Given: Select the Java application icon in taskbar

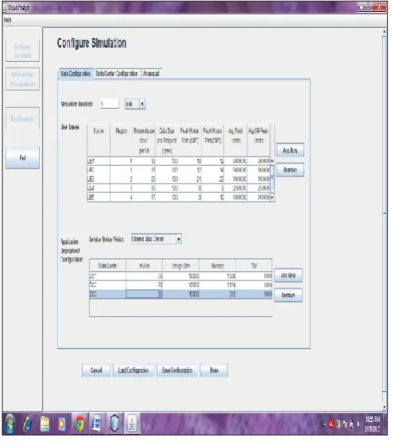Looking at the screenshot, I should click(x=132, y=424).
